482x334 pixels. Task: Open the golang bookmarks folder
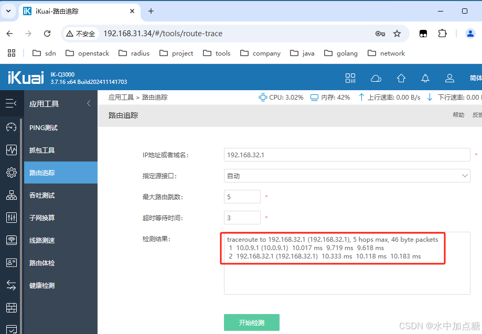[341, 53]
